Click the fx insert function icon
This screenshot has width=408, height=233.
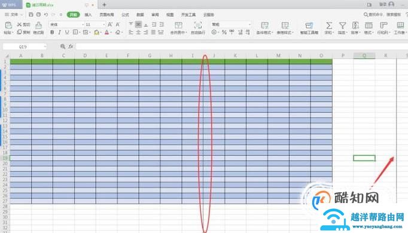71,46
